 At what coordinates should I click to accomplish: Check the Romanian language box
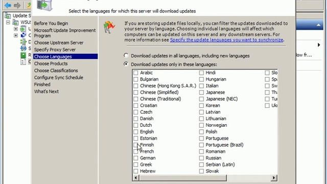[x=201, y=151]
